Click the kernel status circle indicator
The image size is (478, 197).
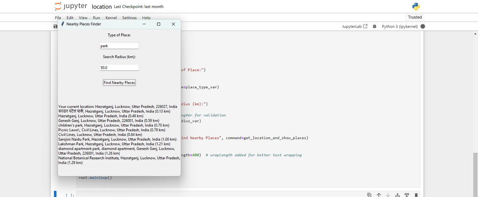[423, 26]
